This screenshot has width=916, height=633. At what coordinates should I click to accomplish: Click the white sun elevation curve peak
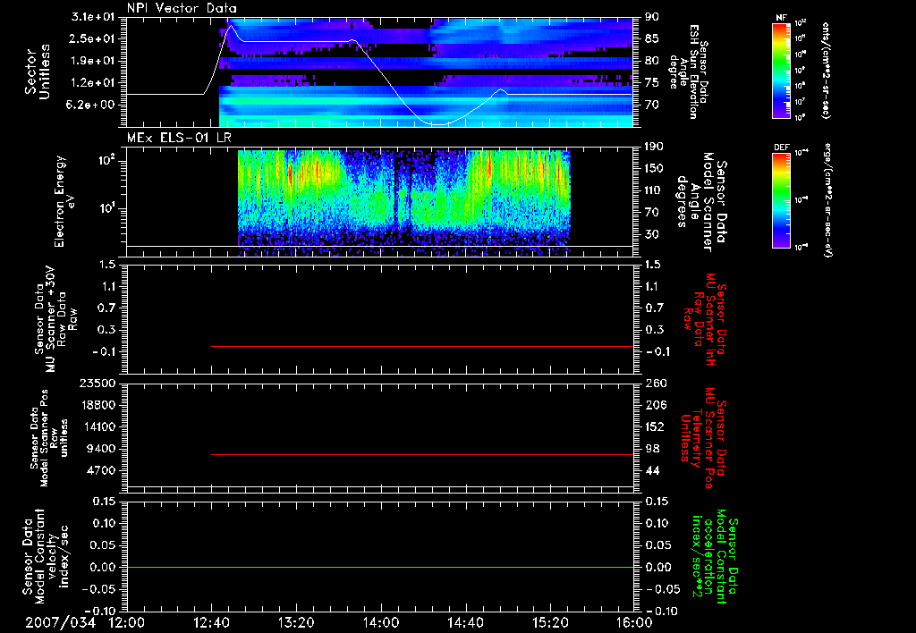[231, 26]
